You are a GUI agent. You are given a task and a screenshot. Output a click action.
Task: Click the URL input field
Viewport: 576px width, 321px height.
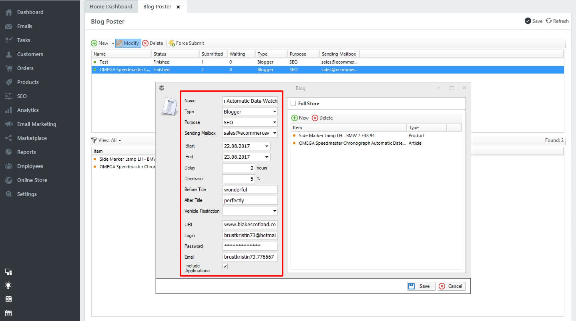coord(250,225)
